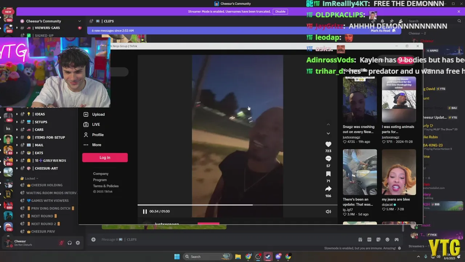Open the Company footer link
465x262 pixels.
tap(101, 174)
